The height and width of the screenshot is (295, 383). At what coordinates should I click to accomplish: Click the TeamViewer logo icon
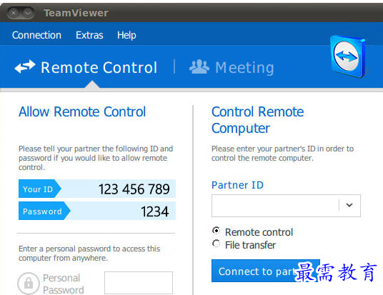coord(347,56)
